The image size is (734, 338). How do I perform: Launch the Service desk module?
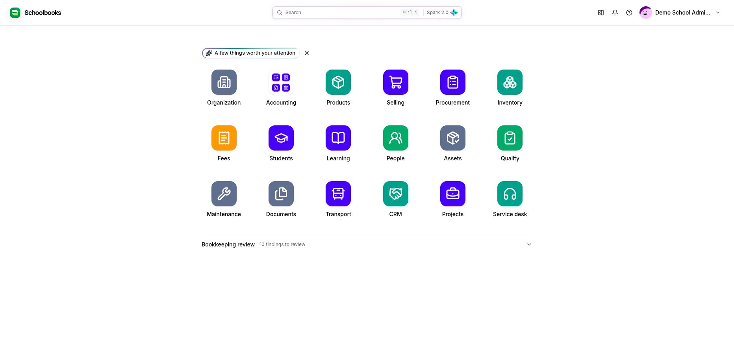[x=510, y=194]
